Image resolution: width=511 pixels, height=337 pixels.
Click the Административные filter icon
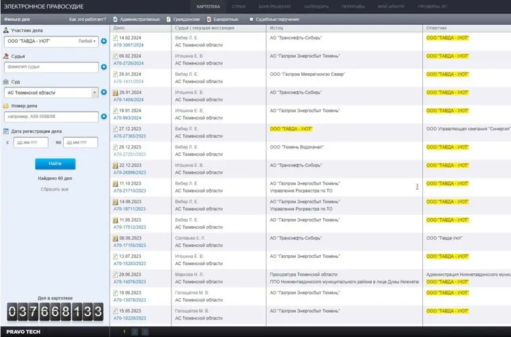[115, 19]
